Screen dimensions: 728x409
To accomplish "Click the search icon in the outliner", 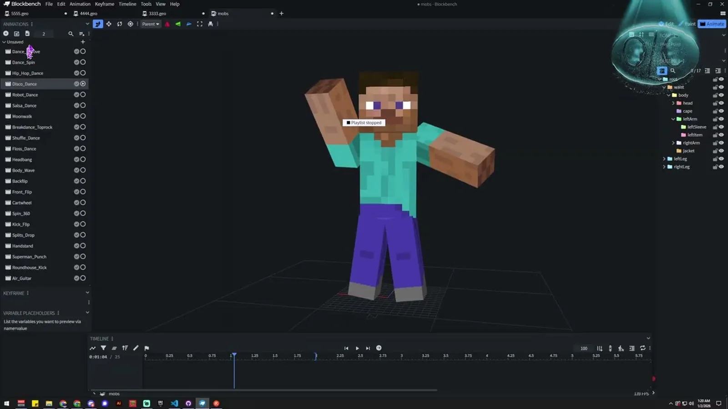I will [673, 71].
